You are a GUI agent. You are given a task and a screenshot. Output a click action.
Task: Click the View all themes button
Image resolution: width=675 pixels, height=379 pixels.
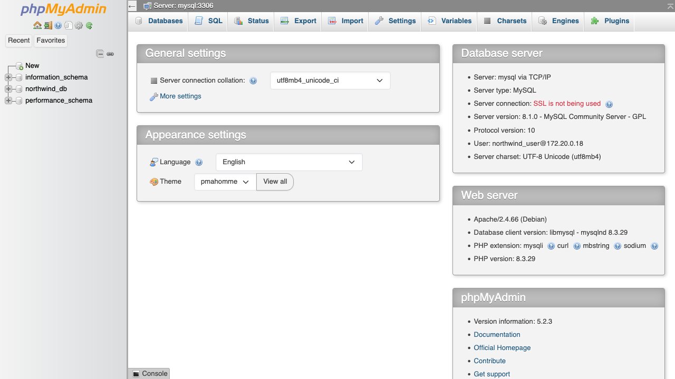(275, 182)
